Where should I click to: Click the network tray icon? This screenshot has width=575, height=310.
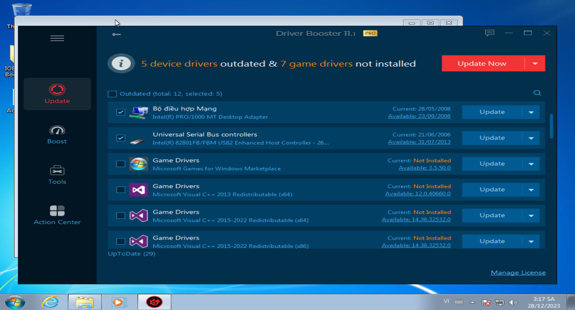pos(500,302)
